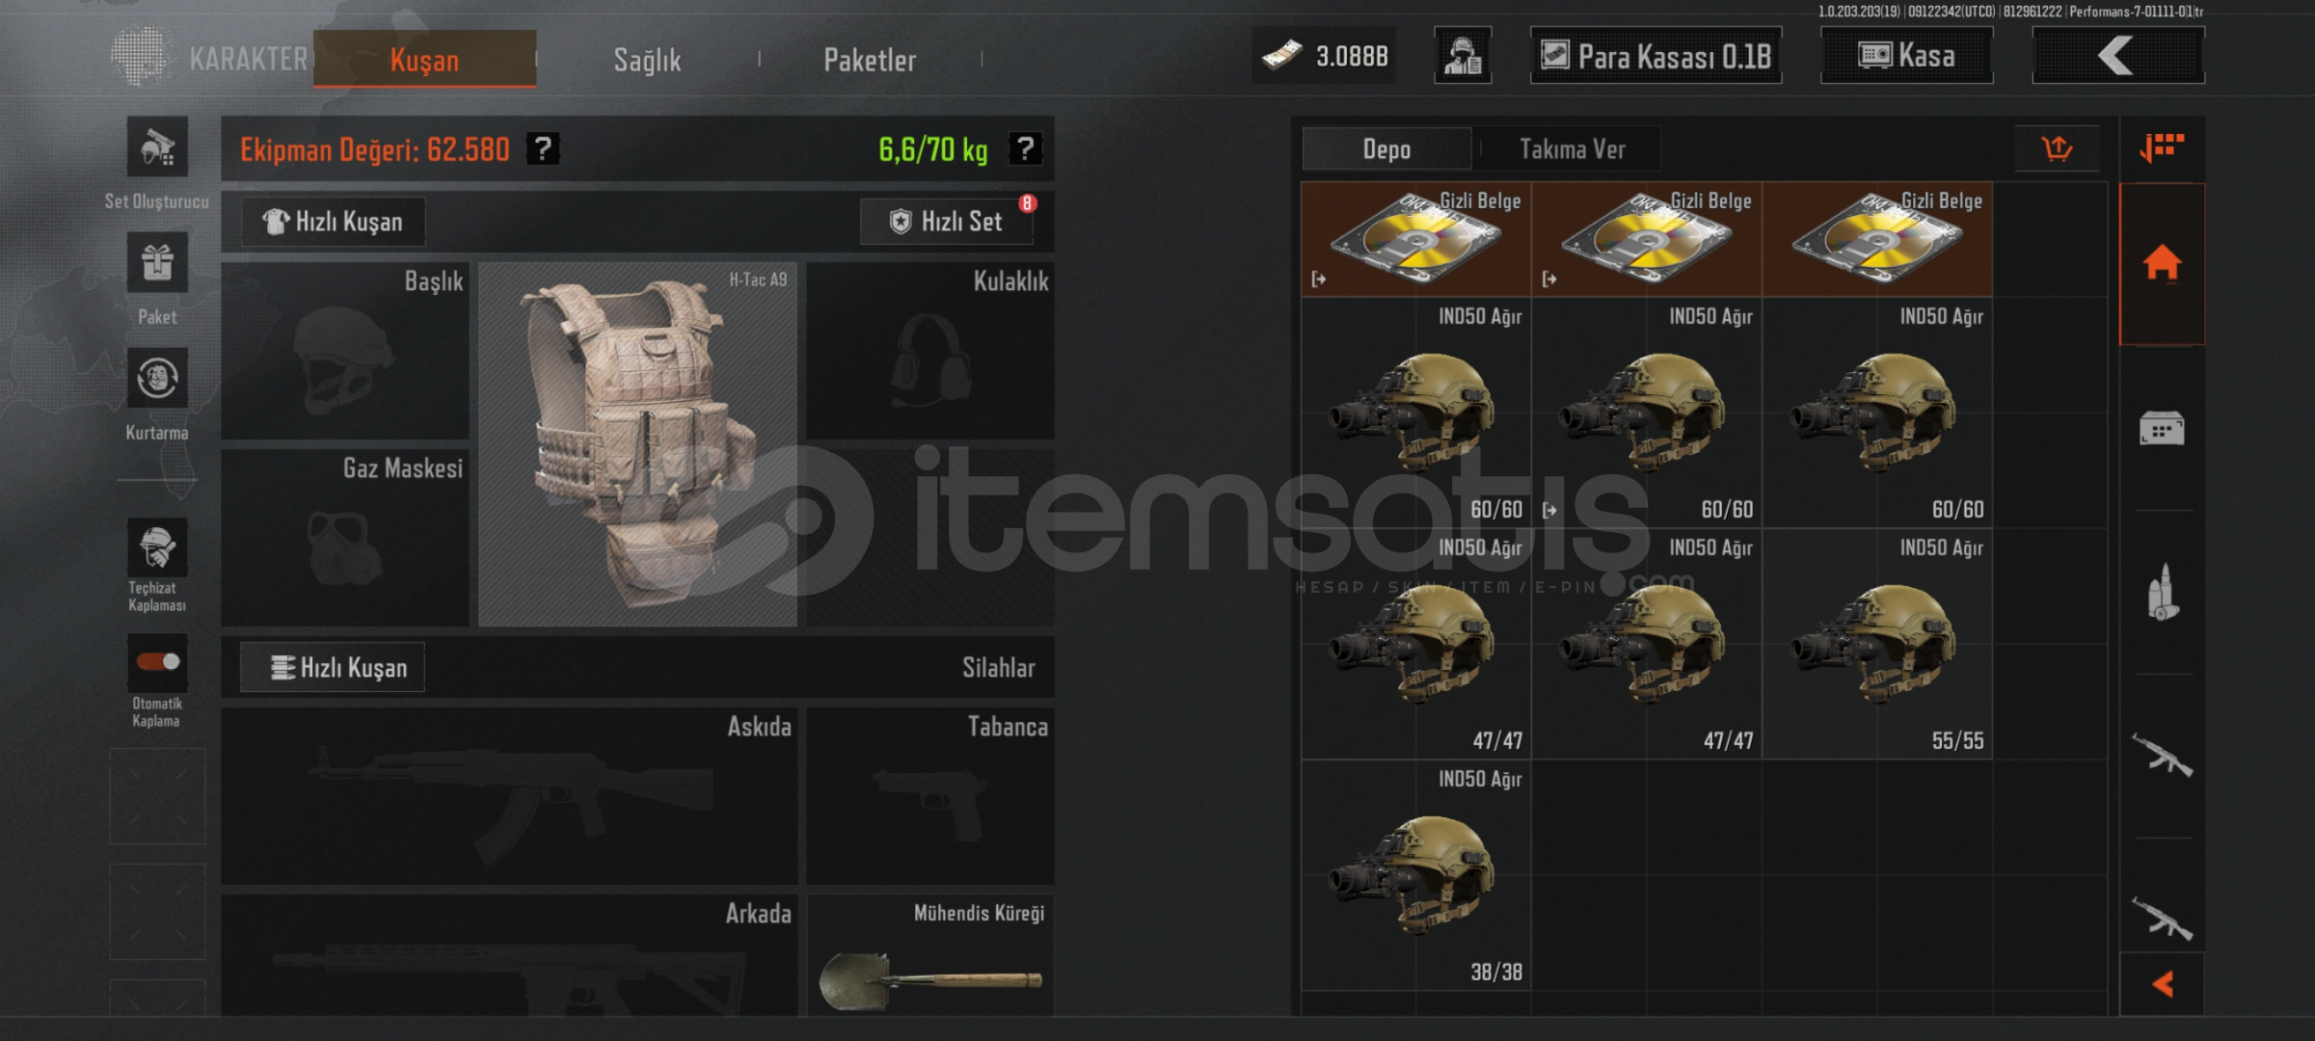Go back using the top arrow
Viewport: 2315px width, 1041px height.
pyautogui.click(x=2117, y=56)
